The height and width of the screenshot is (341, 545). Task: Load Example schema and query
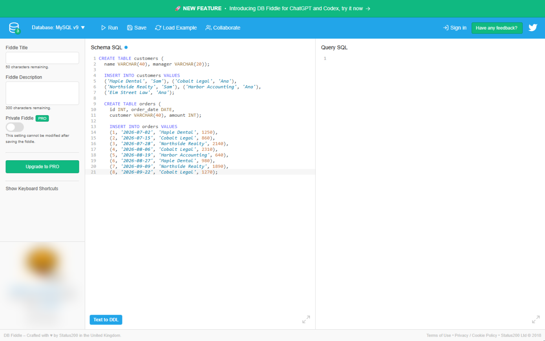click(x=176, y=28)
